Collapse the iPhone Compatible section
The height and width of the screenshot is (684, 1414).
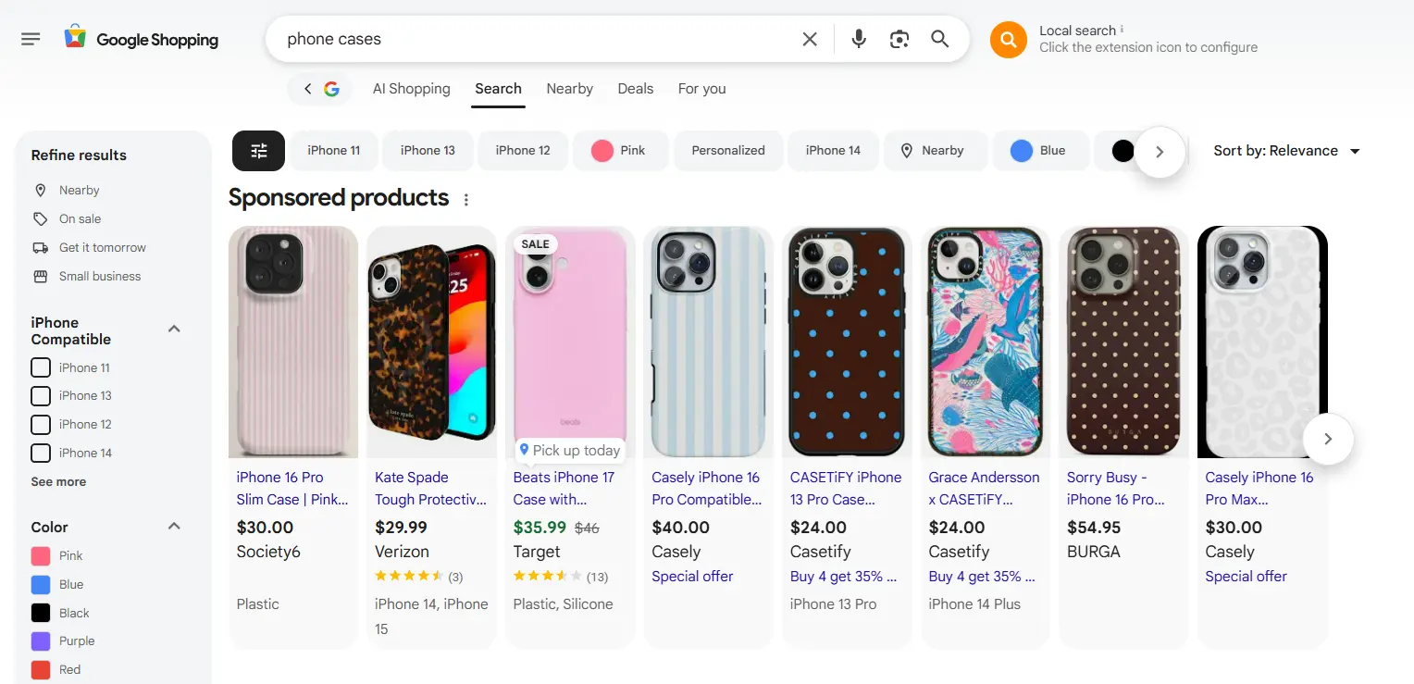(173, 329)
